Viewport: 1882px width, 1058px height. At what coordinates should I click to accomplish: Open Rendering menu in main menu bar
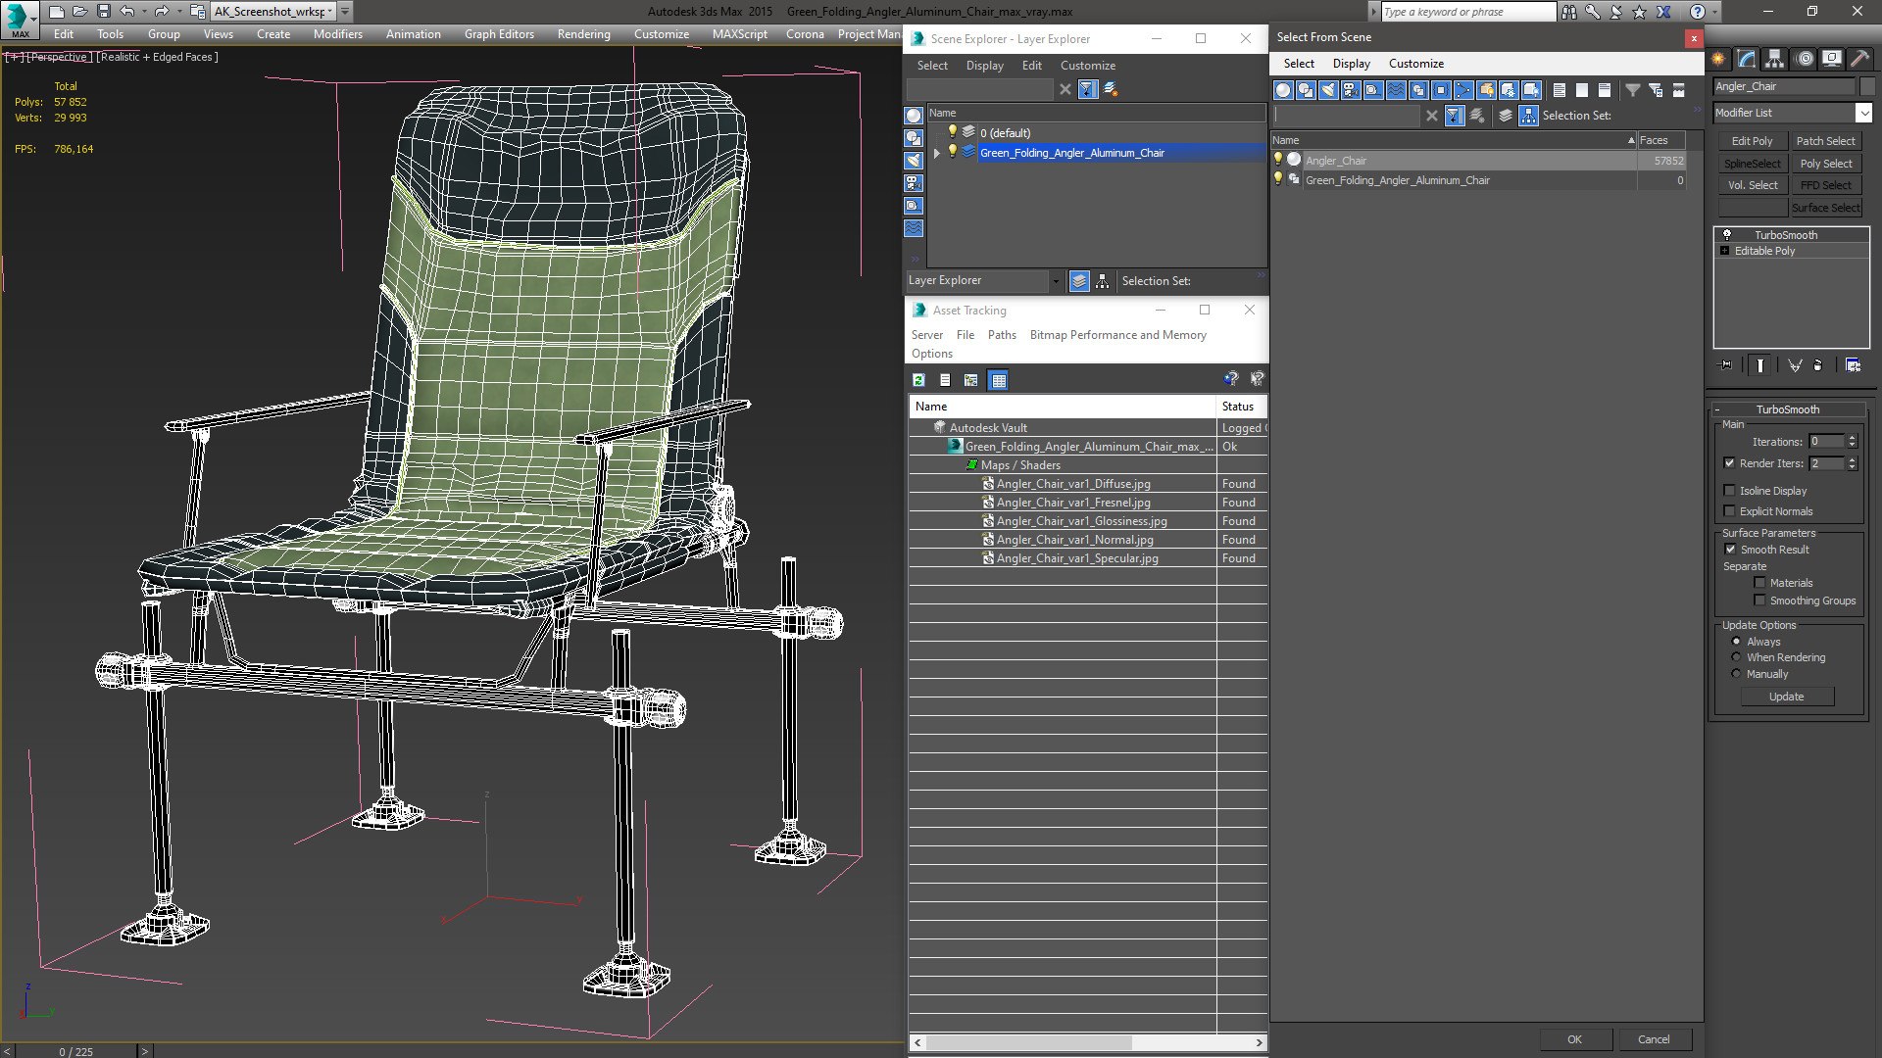click(x=583, y=33)
